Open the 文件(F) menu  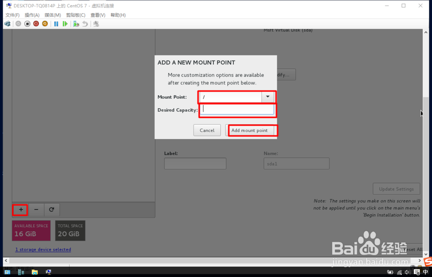pyautogui.click(x=13, y=15)
